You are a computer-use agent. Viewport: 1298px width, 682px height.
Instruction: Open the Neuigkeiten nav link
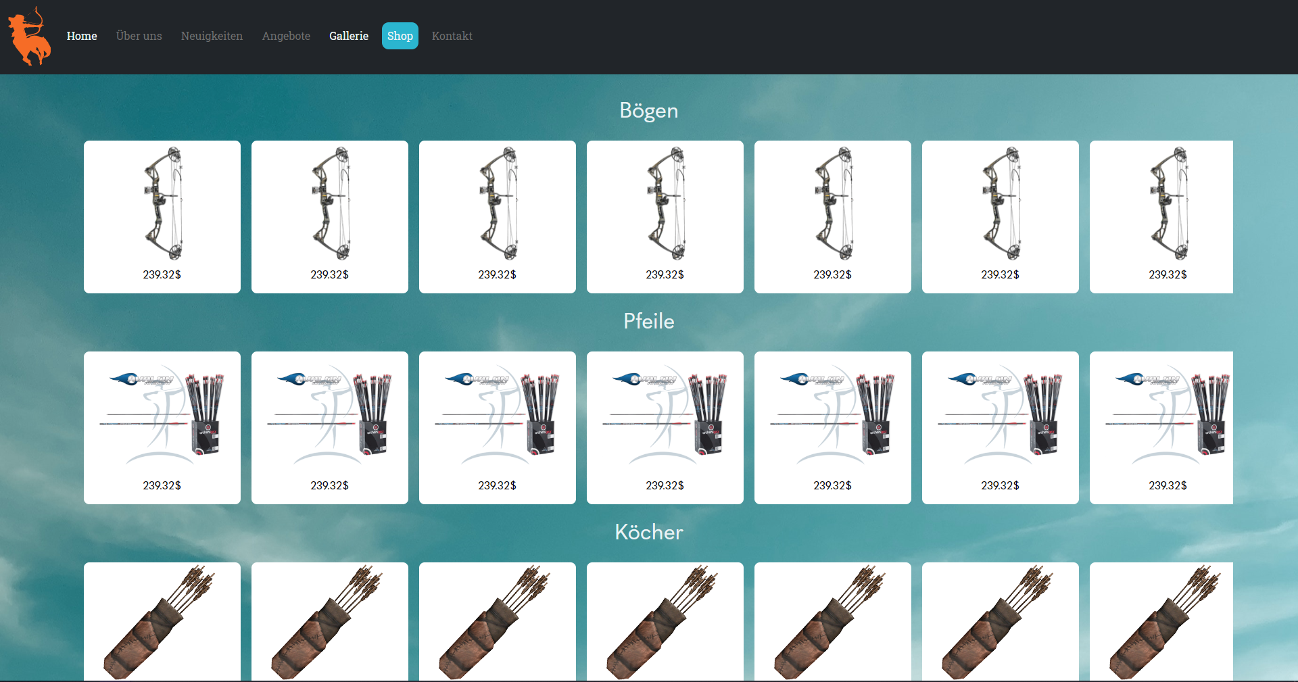point(212,36)
